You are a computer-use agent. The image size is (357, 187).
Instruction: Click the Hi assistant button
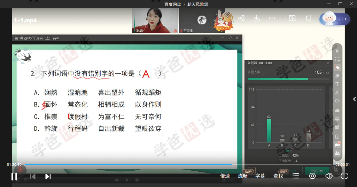coord(335,19)
